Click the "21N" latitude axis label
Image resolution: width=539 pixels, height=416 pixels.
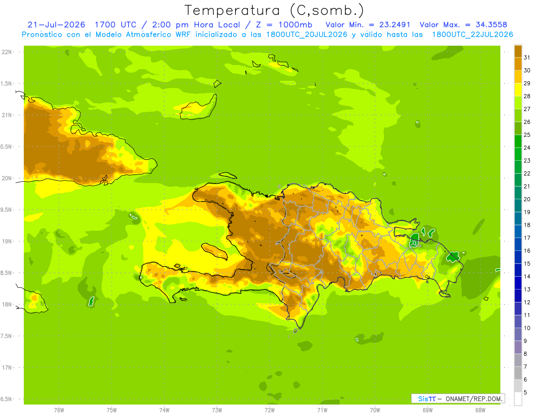(7, 115)
